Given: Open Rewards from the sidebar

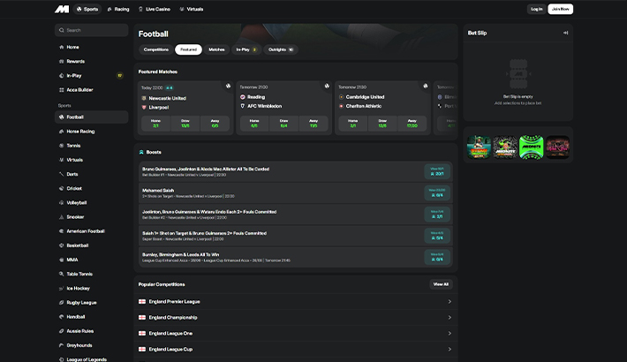Looking at the screenshot, I should pos(92,62).
